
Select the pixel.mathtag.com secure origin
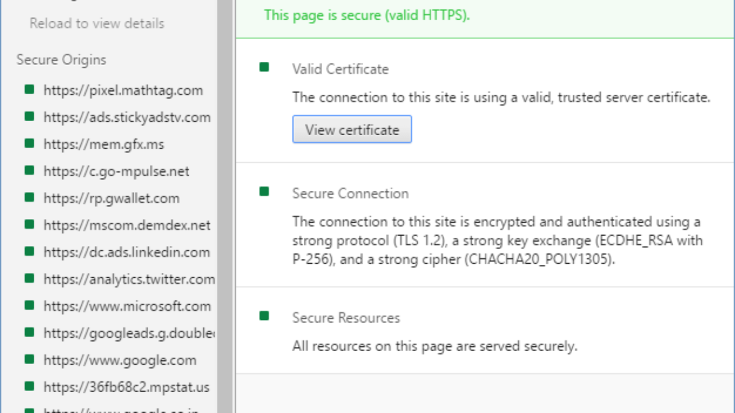[x=123, y=91]
